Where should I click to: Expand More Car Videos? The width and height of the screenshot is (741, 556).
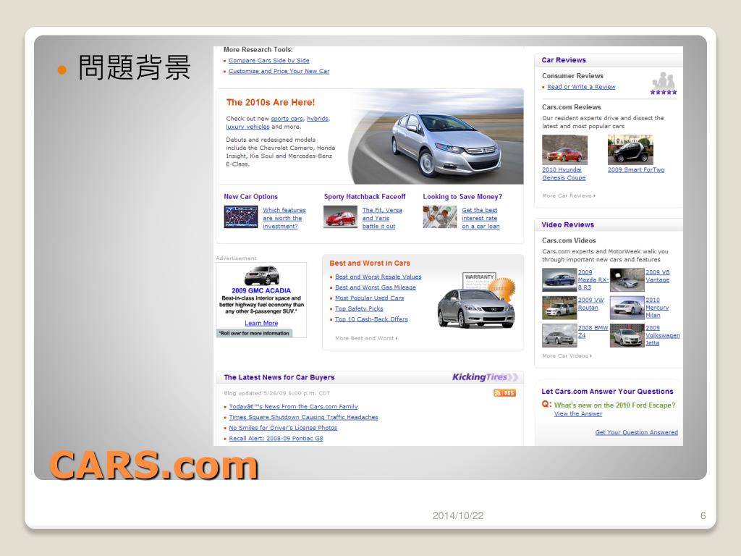coord(567,355)
